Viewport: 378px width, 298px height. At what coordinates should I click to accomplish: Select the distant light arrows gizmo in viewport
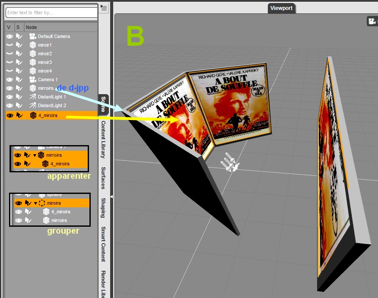[x=230, y=162]
